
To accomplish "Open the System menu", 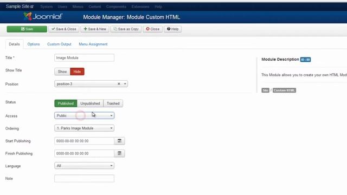I will (x=47, y=6).
